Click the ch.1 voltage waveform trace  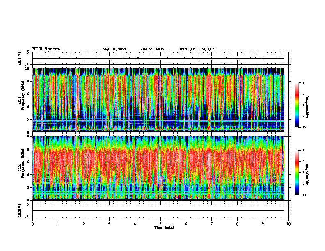click(x=158, y=58)
